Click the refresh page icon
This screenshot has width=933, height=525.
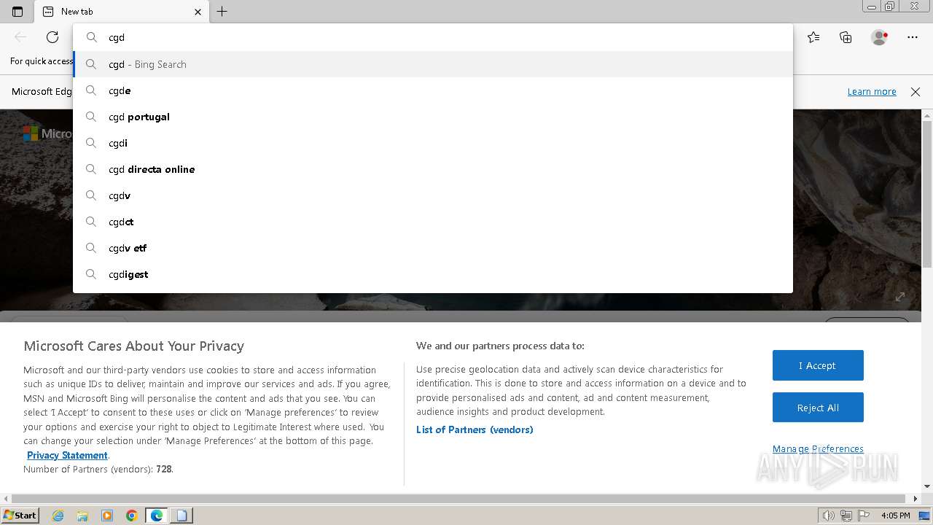point(52,37)
